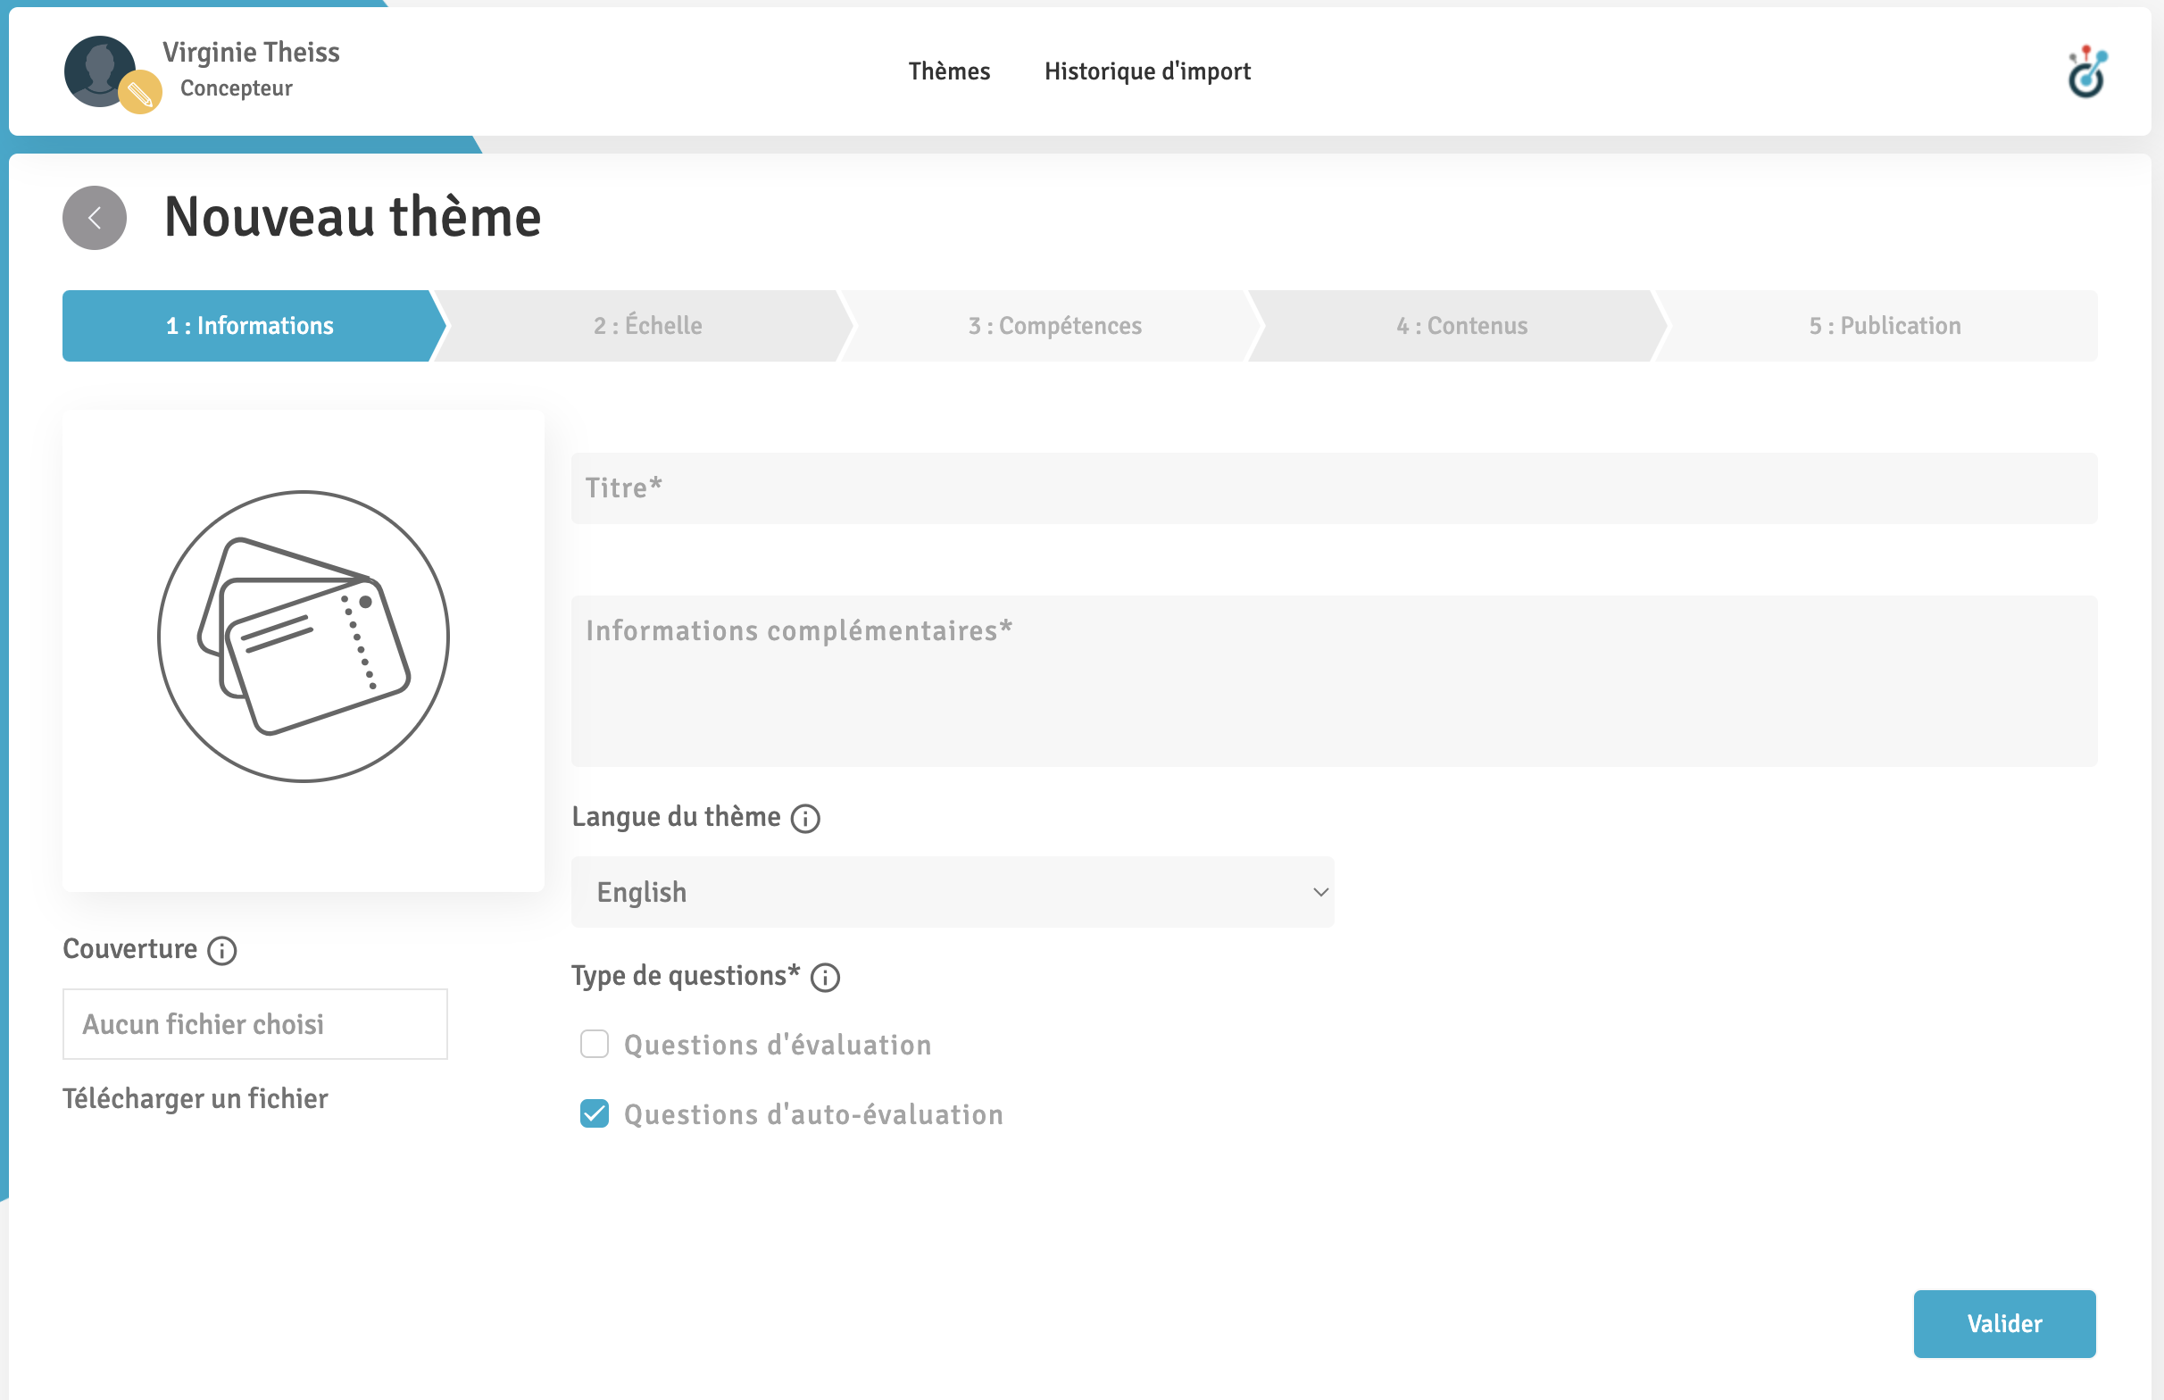Click the yellow pencil edit badge
The height and width of the screenshot is (1400, 2164).
140,93
